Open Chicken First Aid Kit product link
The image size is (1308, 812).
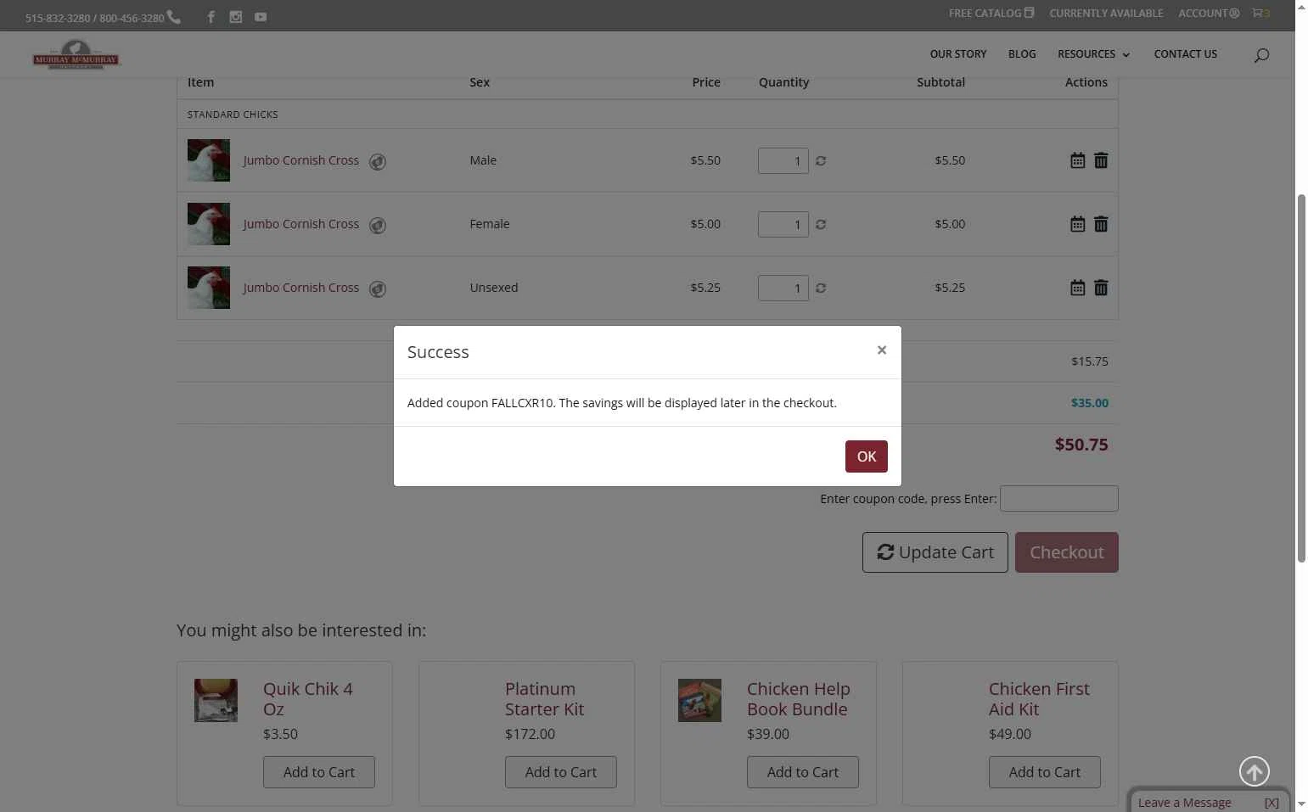[1039, 699]
